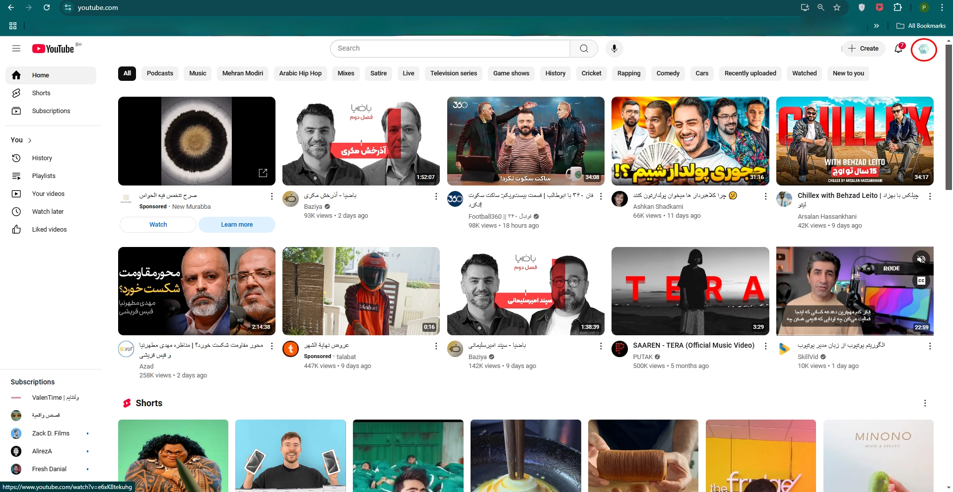
Task: Click the search magnifier button
Action: pos(584,49)
